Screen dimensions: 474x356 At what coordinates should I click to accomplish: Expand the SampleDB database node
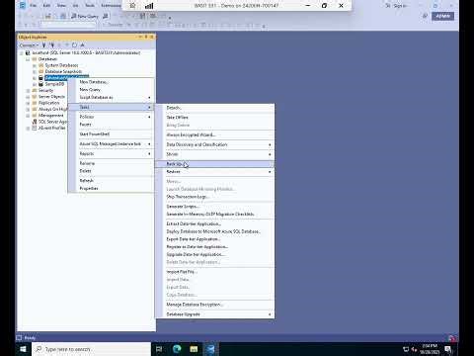pyautogui.click(x=35, y=84)
